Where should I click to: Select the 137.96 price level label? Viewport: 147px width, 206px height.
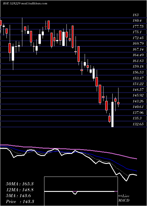coord(138,112)
